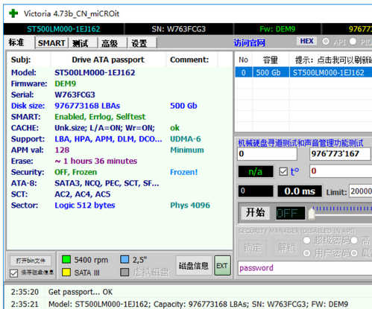Screen dimensions: 372x309
Task: Click the UDMA-6 comment
Action: [186, 138]
